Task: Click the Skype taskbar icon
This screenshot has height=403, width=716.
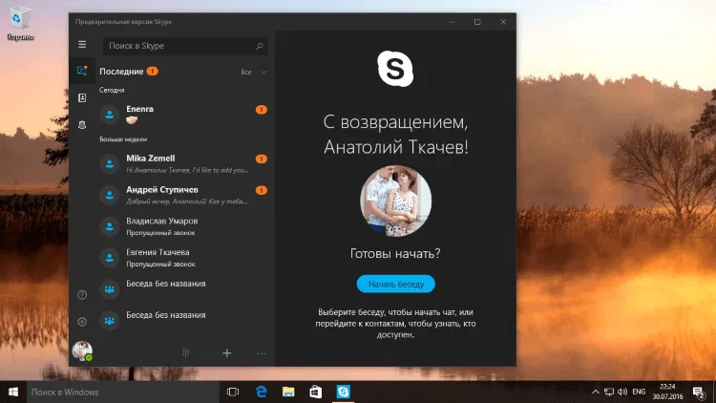Action: click(x=343, y=392)
